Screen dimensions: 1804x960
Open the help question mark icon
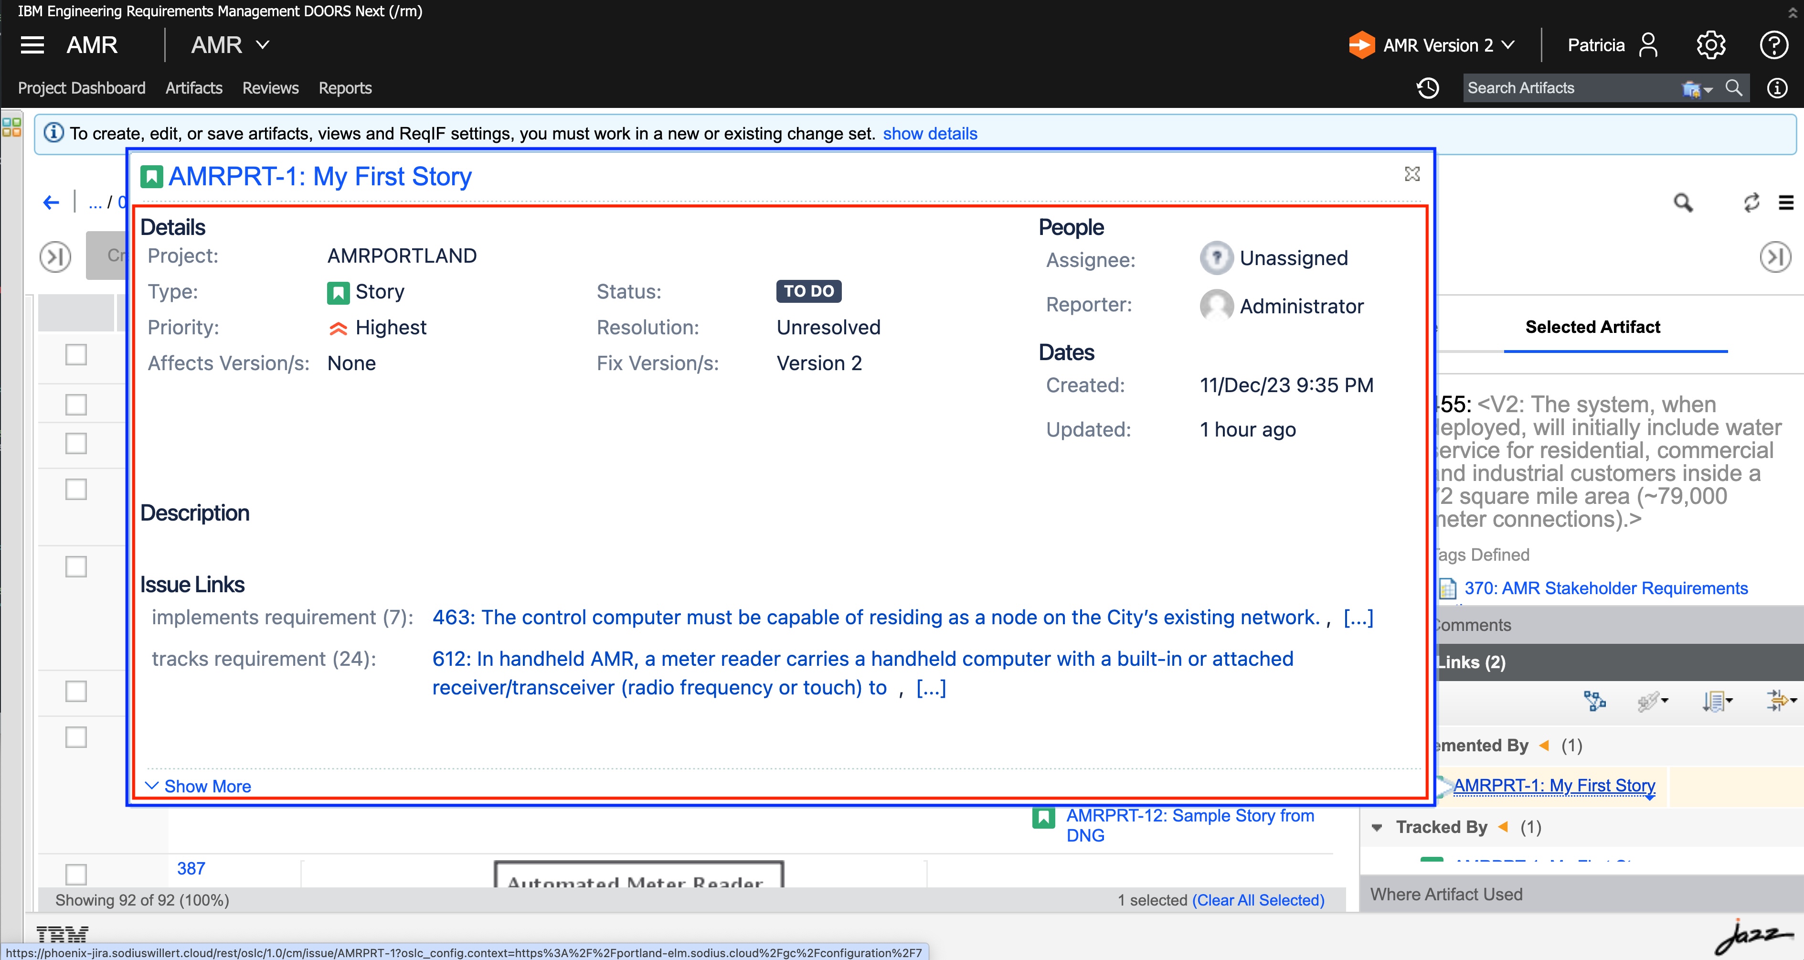point(1773,45)
